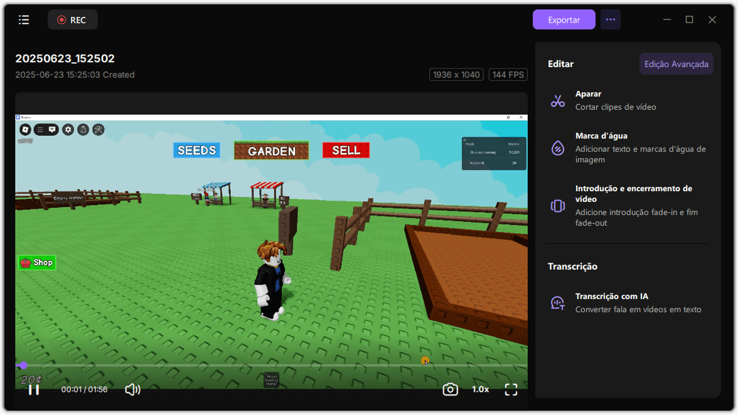Open Edição Avançada
This screenshot has width=738, height=415.
coord(676,64)
